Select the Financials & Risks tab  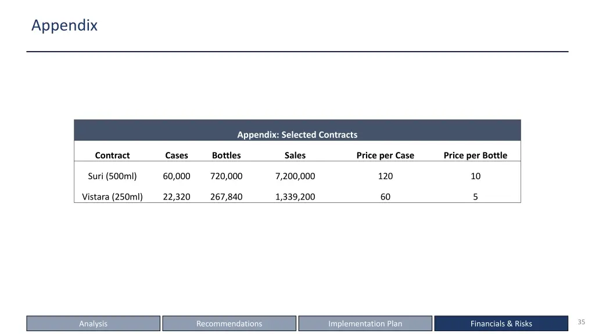pyautogui.click(x=501, y=324)
